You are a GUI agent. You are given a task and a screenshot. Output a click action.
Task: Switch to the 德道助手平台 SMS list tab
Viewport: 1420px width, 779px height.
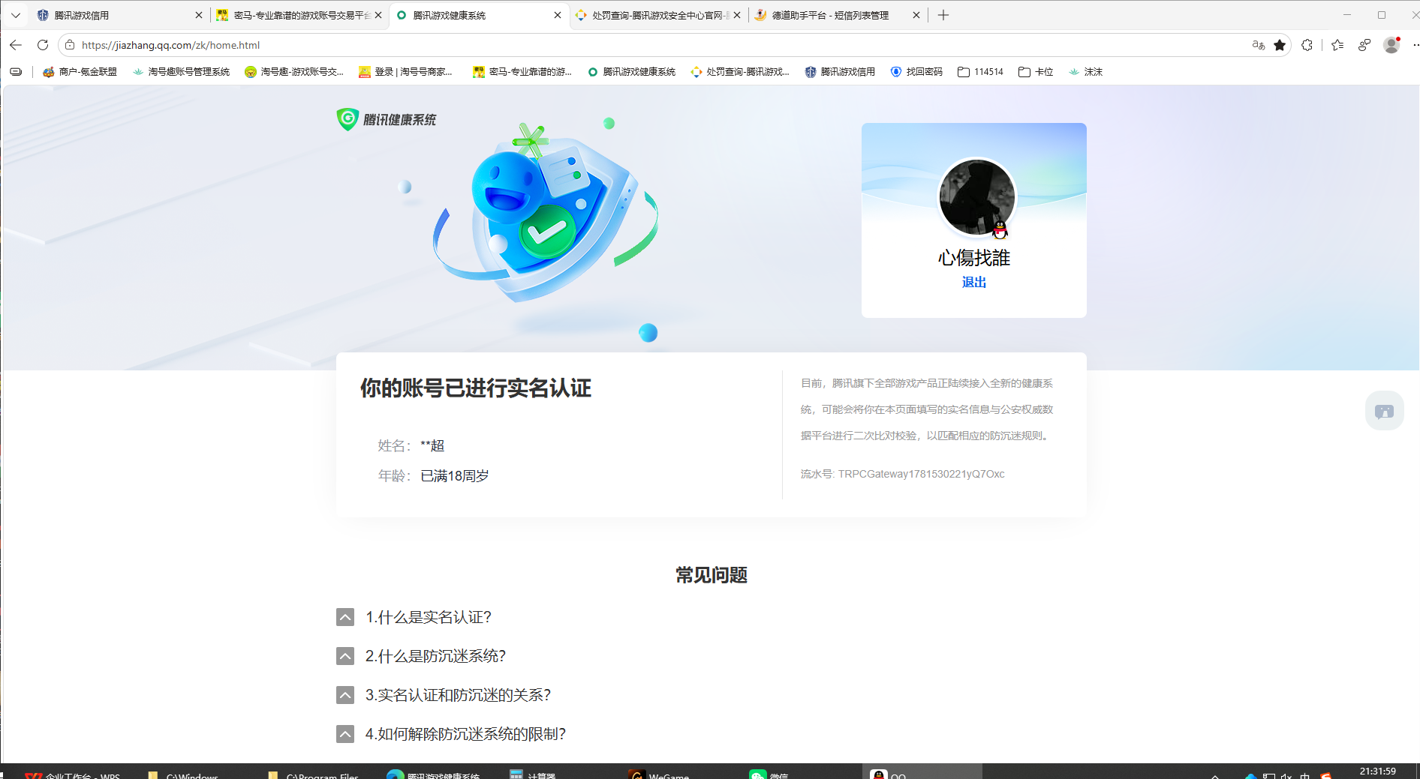coord(837,15)
